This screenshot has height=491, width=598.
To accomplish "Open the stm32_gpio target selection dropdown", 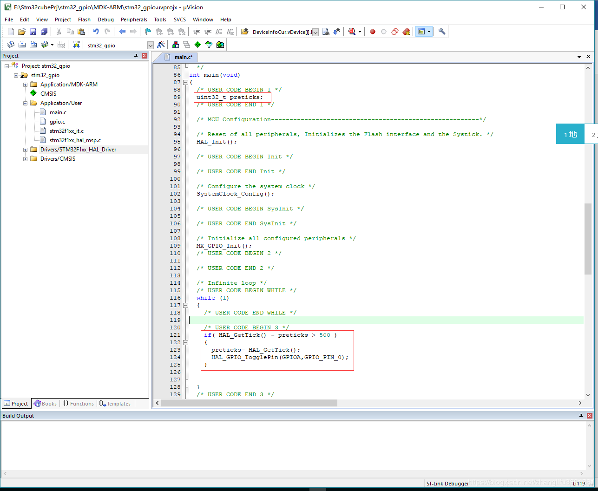I will point(150,45).
